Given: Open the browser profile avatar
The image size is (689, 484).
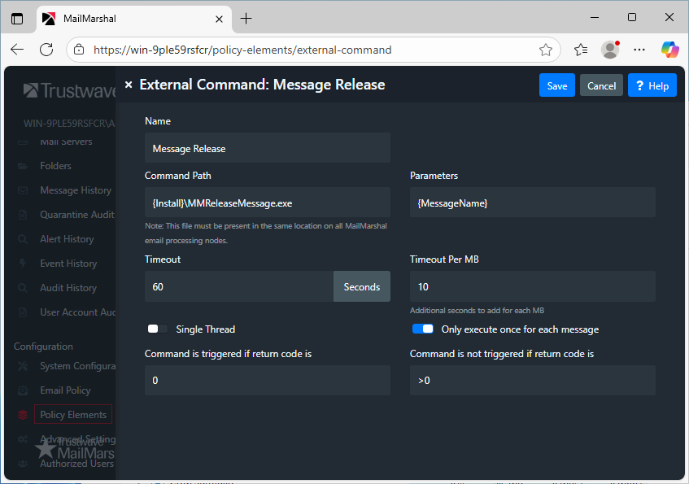Looking at the screenshot, I should pyautogui.click(x=610, y=50).
